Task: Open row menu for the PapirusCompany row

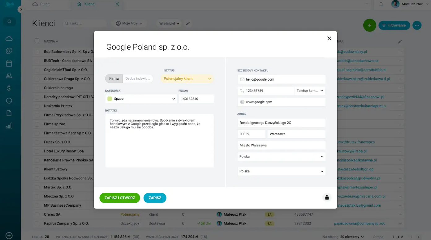Action: click(400, 223)
